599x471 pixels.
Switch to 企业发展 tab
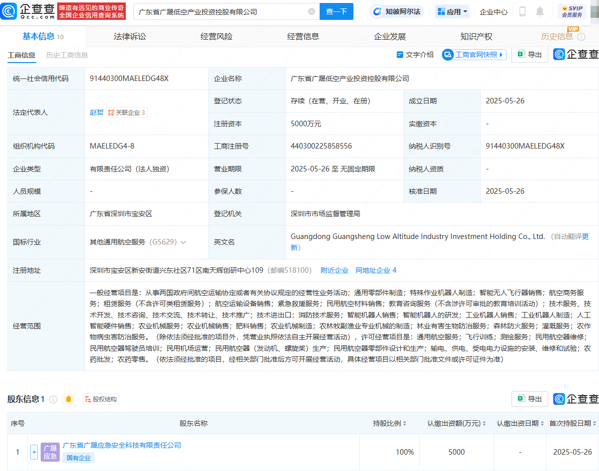pos(390,36)
